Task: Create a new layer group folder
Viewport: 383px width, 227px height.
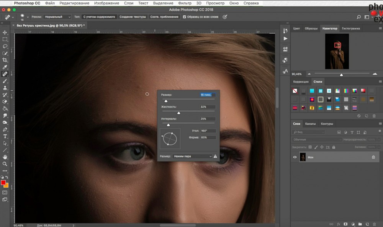Action: point(360,224)
